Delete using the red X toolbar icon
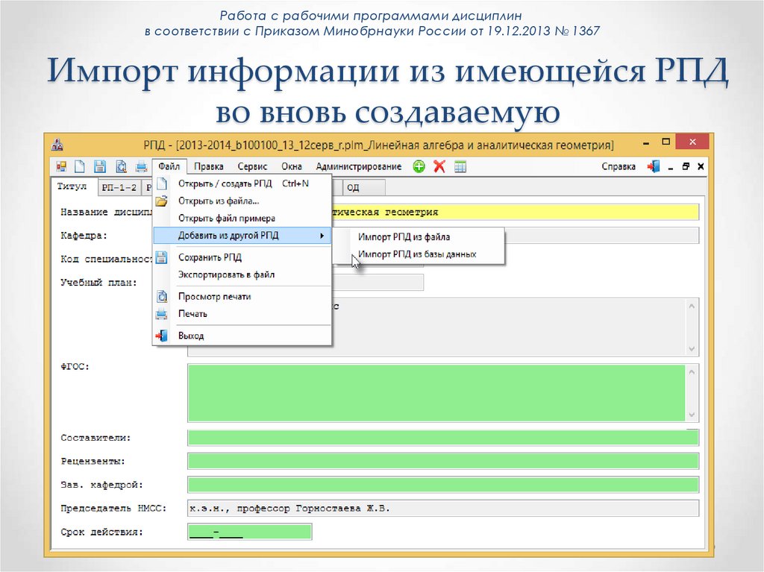Screen dimensions: 764x572 tap(439, 166)
